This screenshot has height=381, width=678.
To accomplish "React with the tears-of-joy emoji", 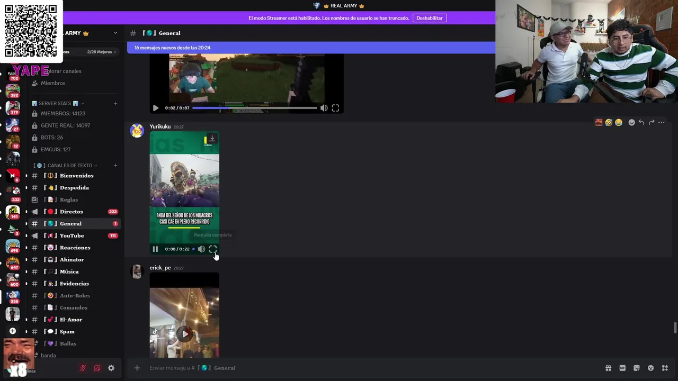I will click(618, 122).
